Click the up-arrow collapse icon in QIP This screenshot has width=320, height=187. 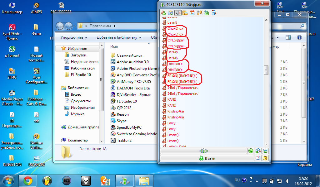click(265, 151)
